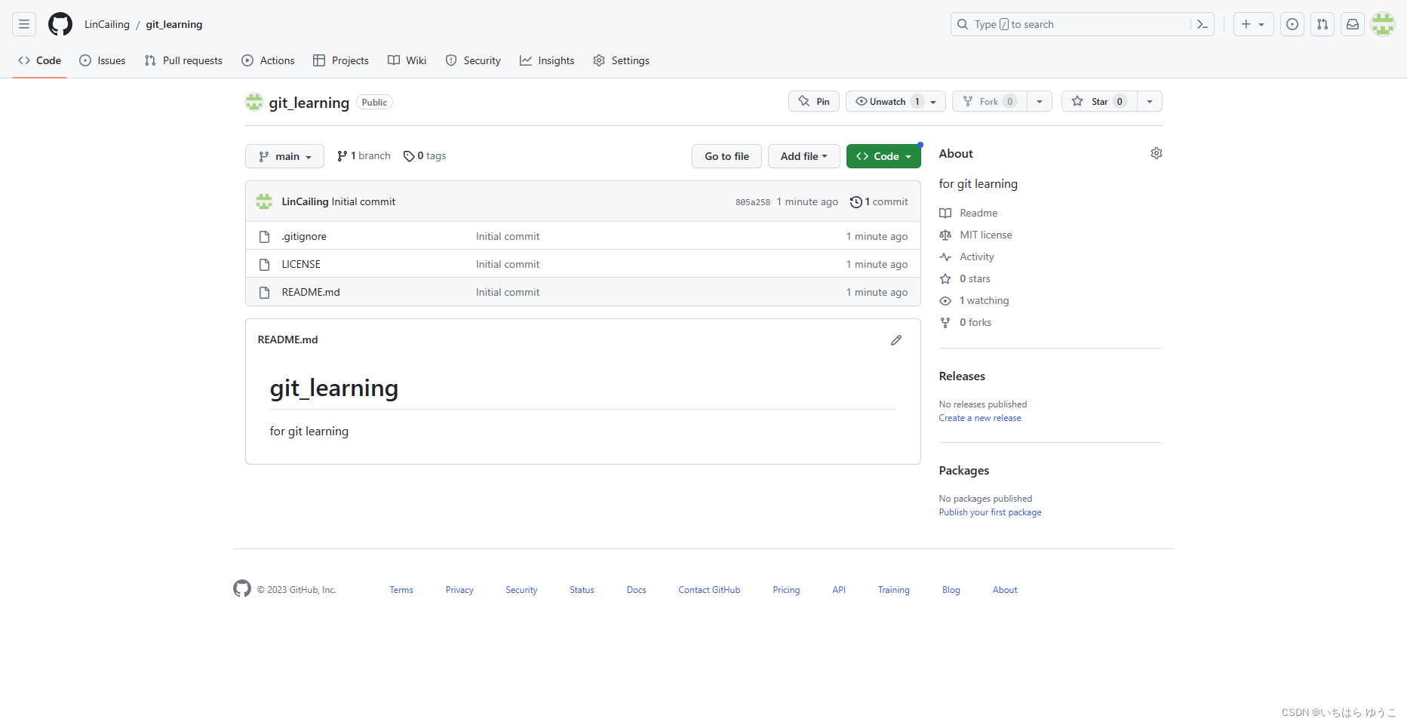Image resolution: width=1407 pixels, height=725 pixels.
Task: Open the Notifications inbox icon
Action: click(x=1353, y=24)
